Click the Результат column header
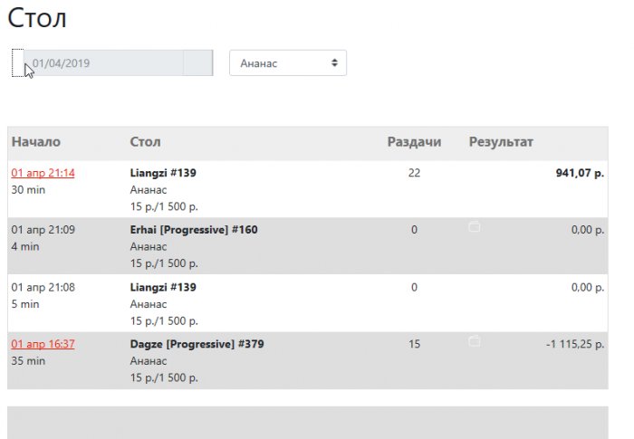The height and width of the screenshot is (439, 634). [501, 142]
